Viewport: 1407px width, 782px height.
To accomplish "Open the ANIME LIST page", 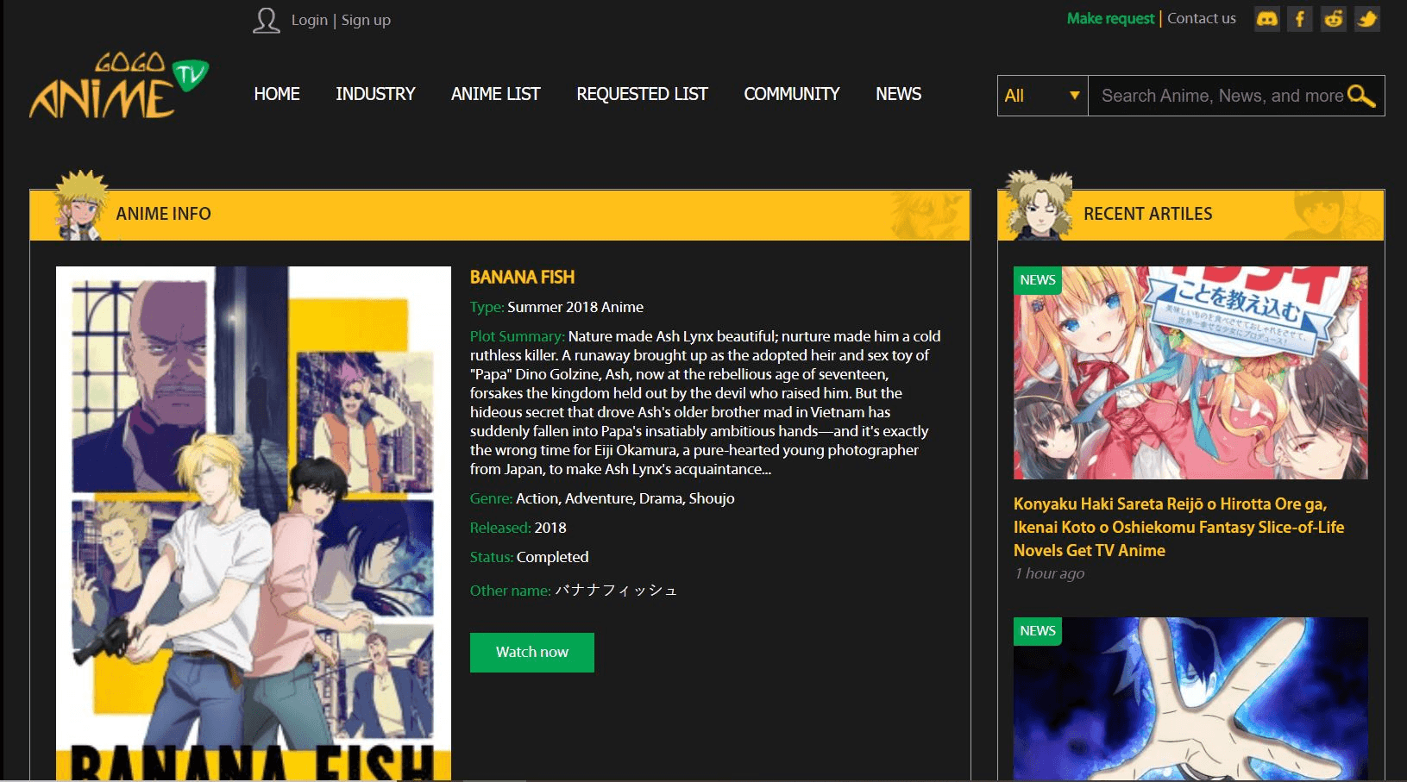I will [x=495, y=94].
